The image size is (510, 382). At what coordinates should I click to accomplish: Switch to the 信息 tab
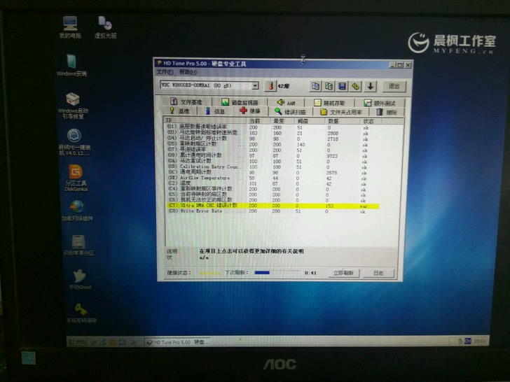click(215, 111)
